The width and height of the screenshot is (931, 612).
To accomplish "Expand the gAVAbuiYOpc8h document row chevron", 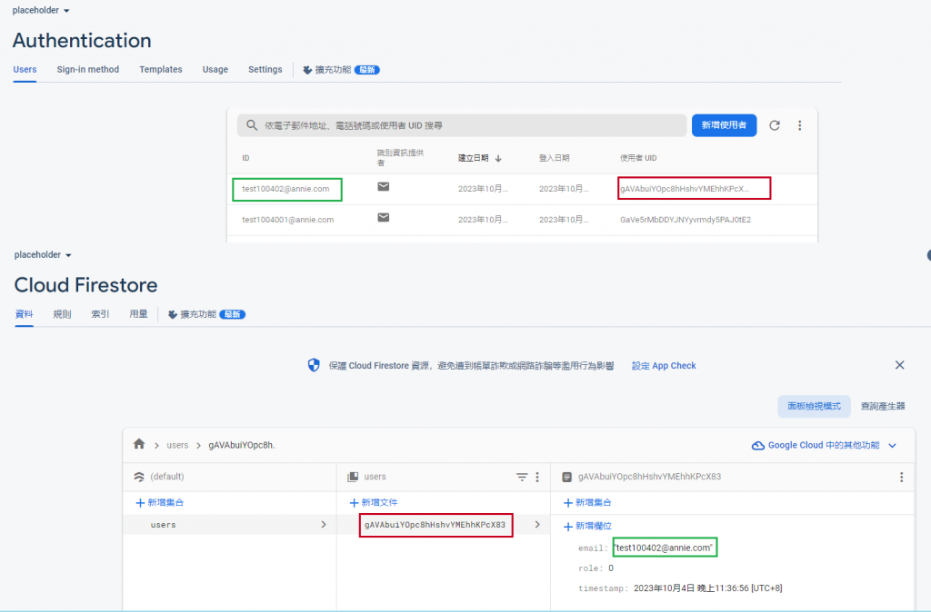I will (537, 524).
